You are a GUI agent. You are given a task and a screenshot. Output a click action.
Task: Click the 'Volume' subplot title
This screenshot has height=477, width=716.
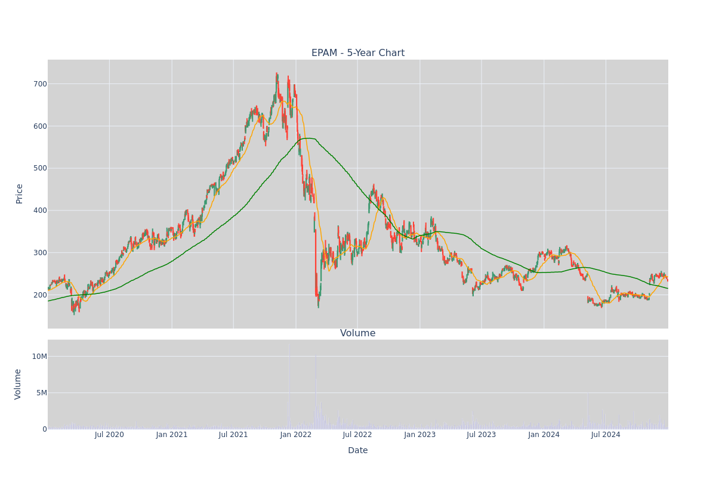click(358, 333)
